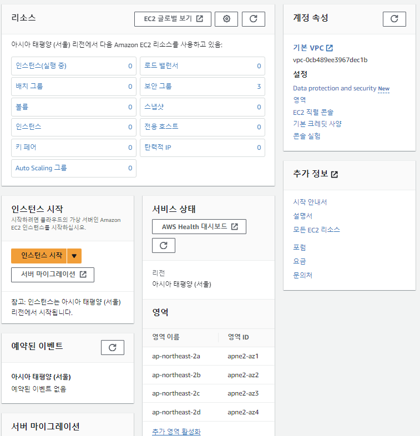Open the 시작 안내서 link
Viewport: 420px width, 436px height.
[x=310, y=202]
